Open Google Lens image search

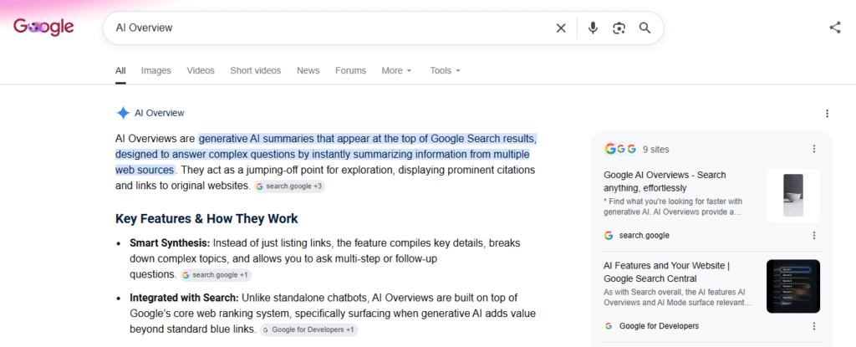(x=619, y=28)
